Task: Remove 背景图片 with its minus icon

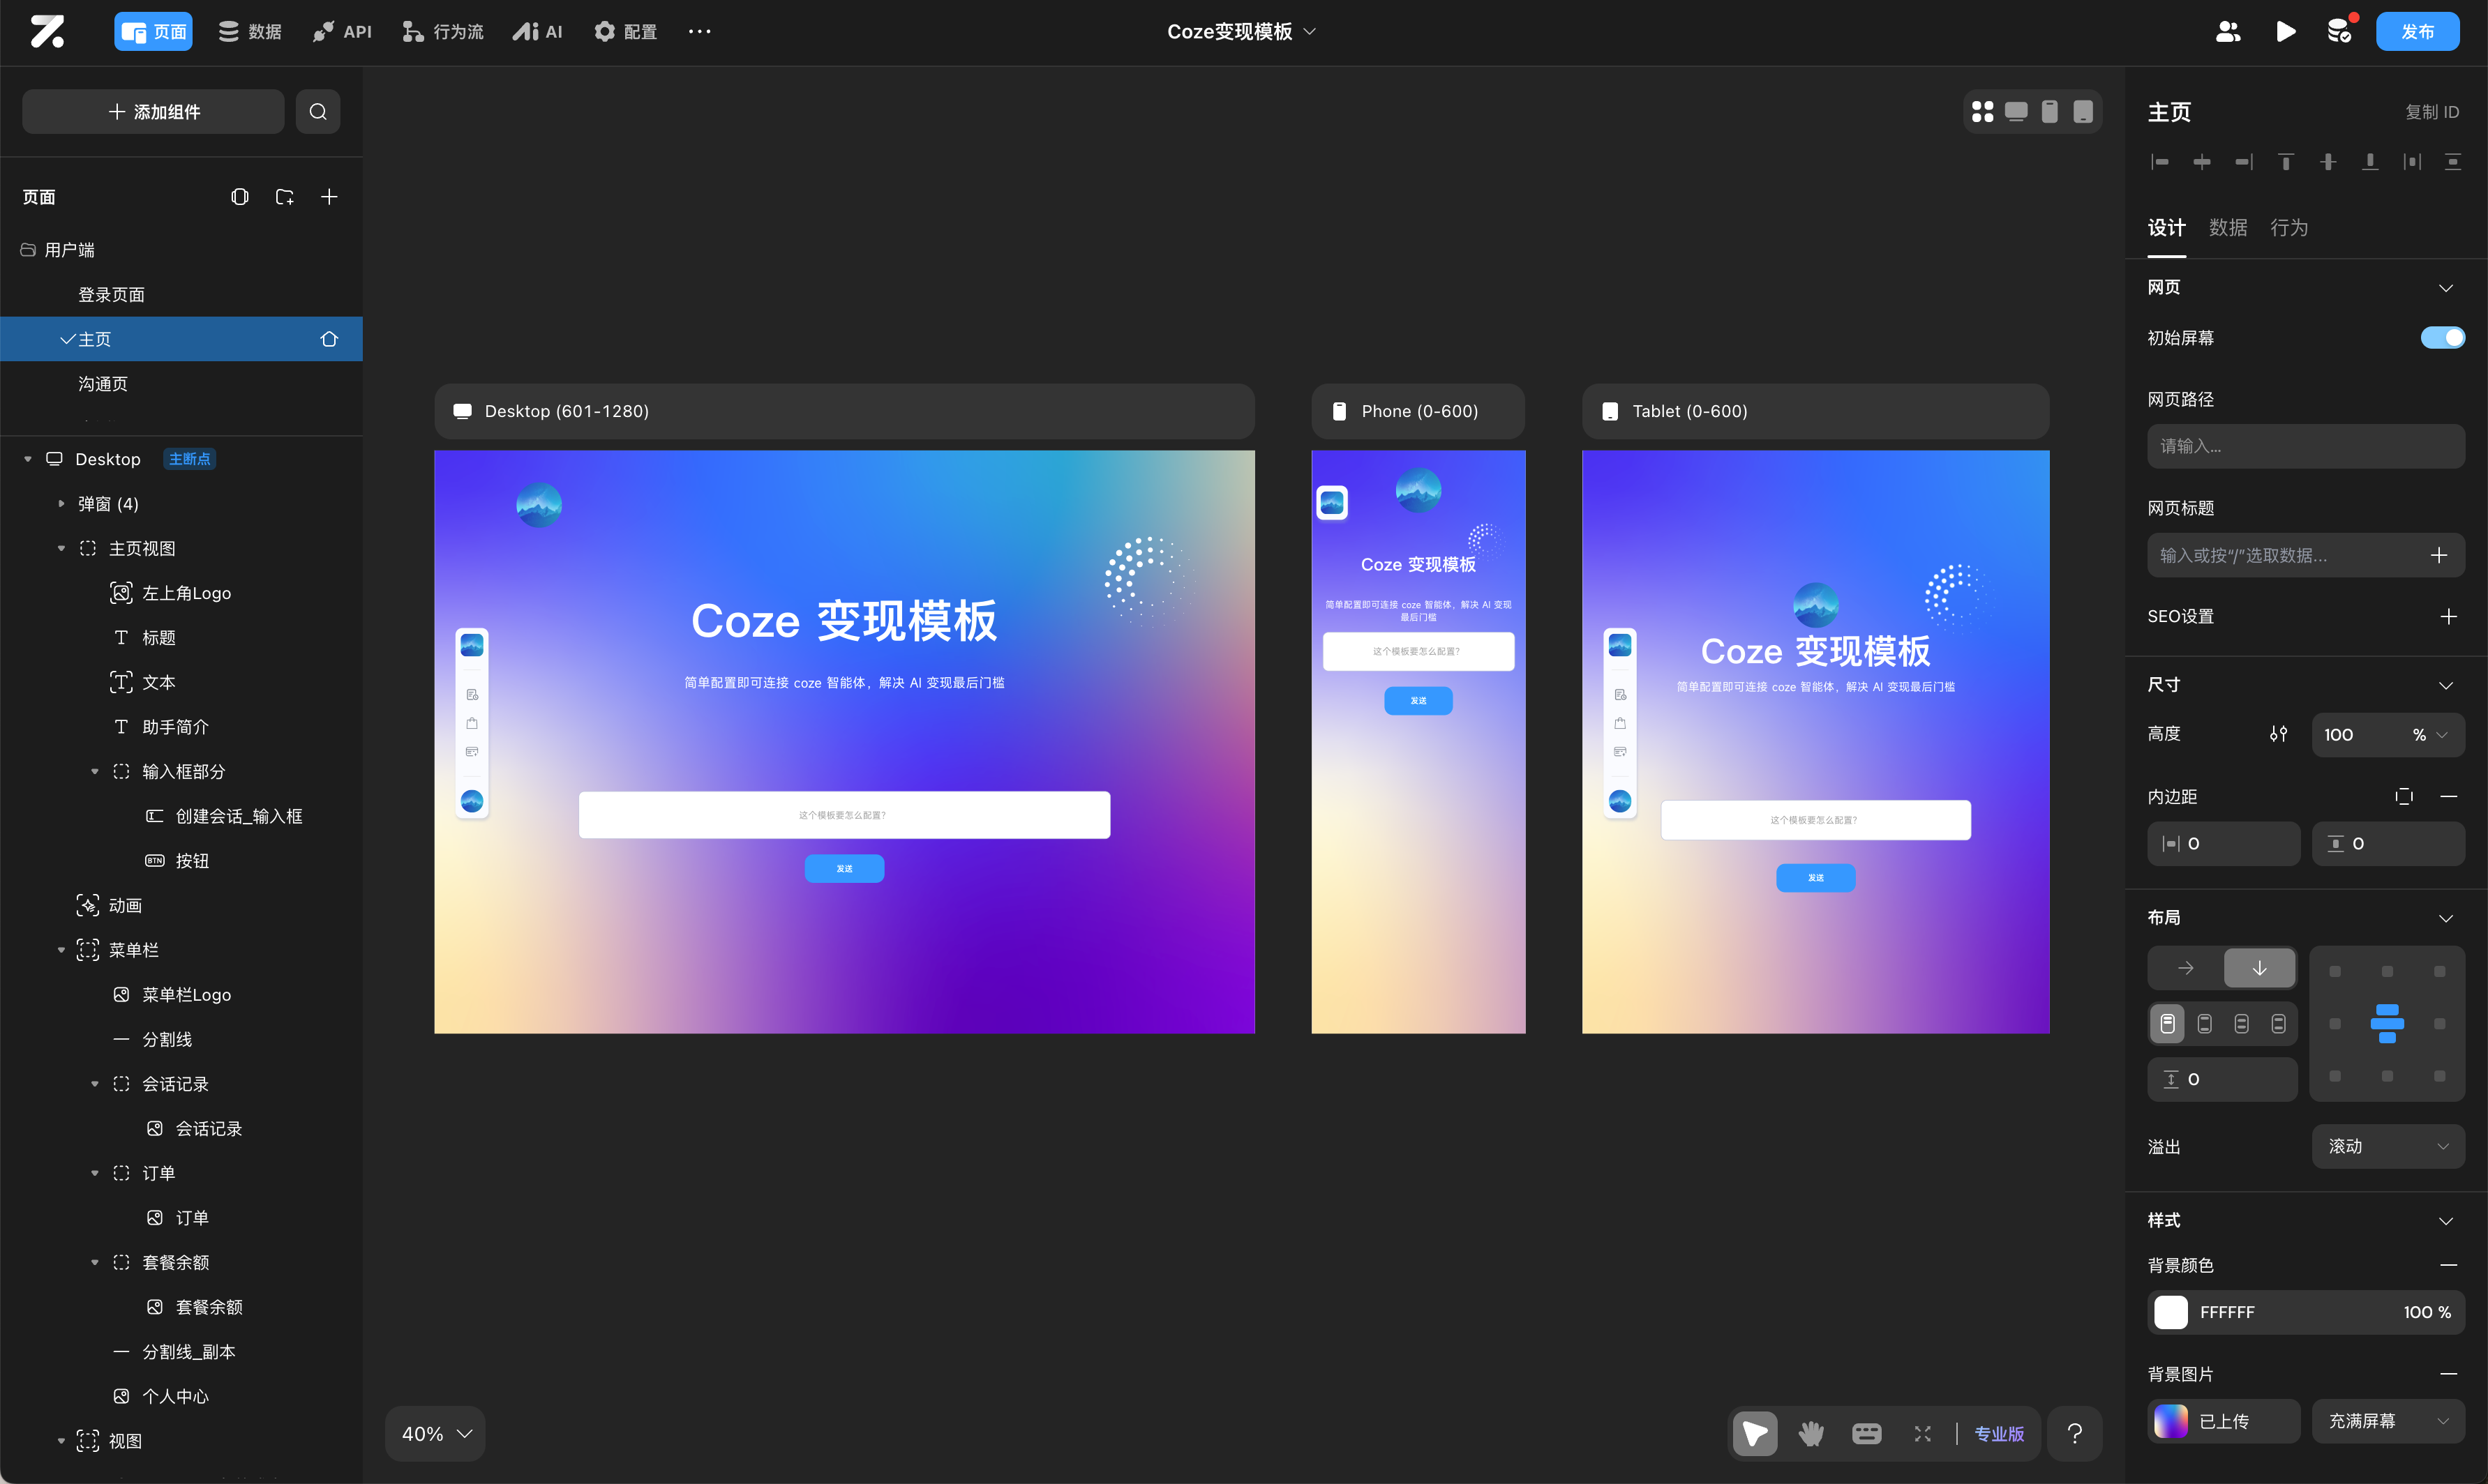Action: point(2448,1374)
